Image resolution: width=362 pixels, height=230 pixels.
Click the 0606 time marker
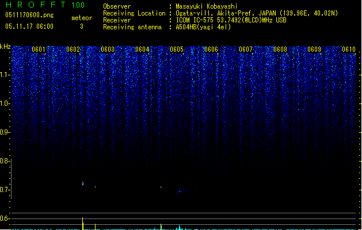211,49
